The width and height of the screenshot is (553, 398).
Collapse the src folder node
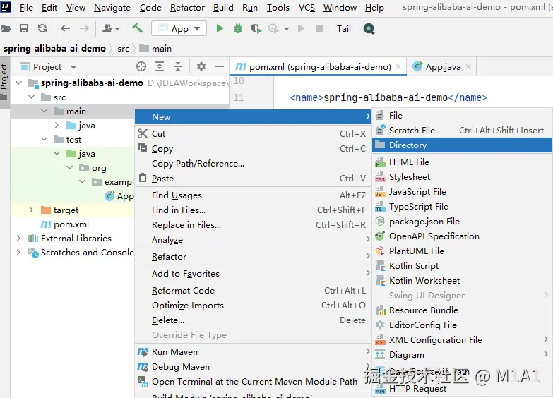point(31,97)
